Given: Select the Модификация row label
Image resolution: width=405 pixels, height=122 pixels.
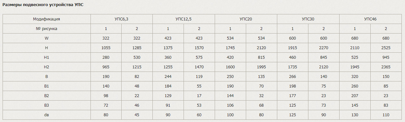Looking at the screenshot, I should (x=47, y=19).
